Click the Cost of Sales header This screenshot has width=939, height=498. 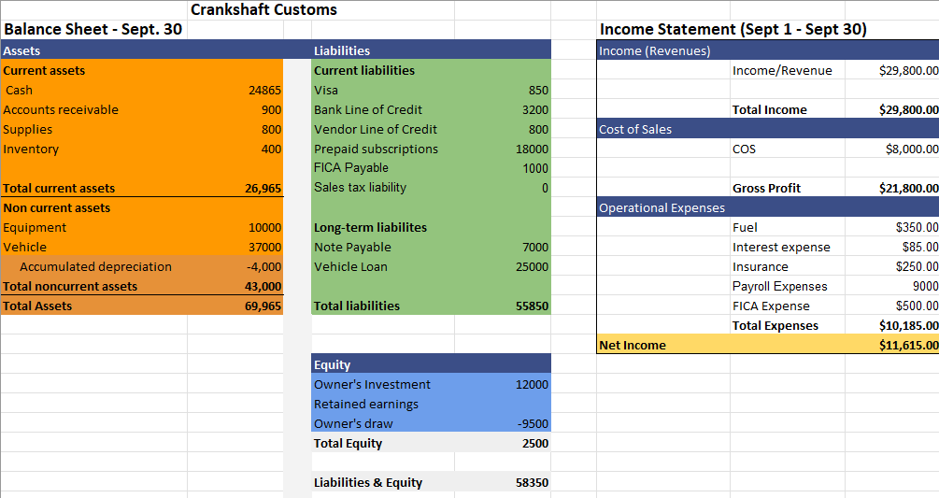click(635, 129)
